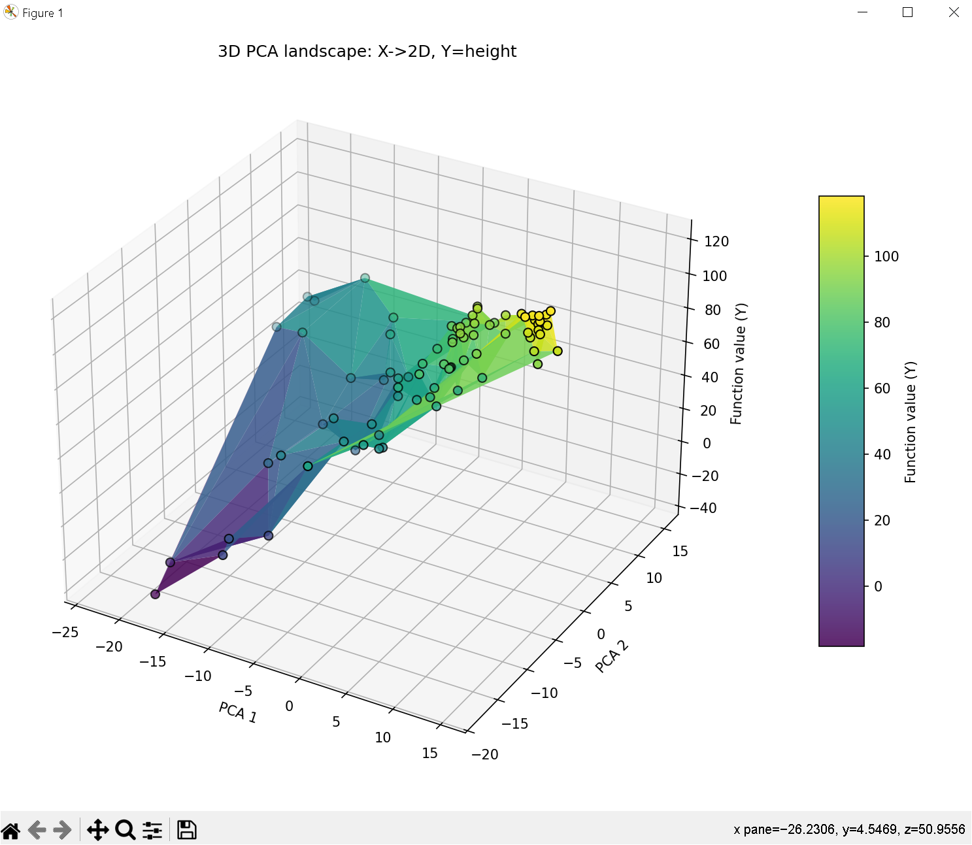Click the 3D vertical-axis tick label "0"
Screen dimensions: 972x845
click(707, 443)
